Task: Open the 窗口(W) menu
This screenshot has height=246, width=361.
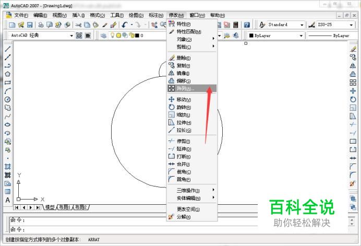Action: [x=197, y=15]
